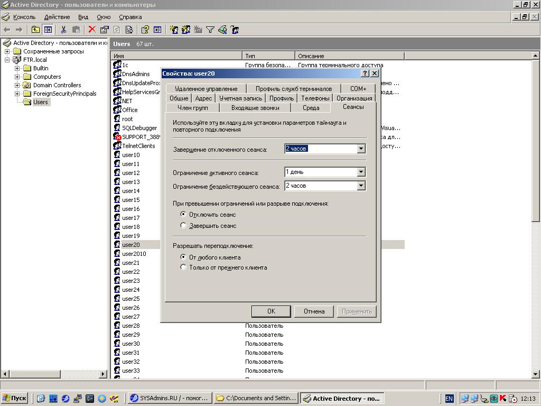Switch to the Среда tab
The width and height of the screenshot is (541, 406).
coord(311,108)
